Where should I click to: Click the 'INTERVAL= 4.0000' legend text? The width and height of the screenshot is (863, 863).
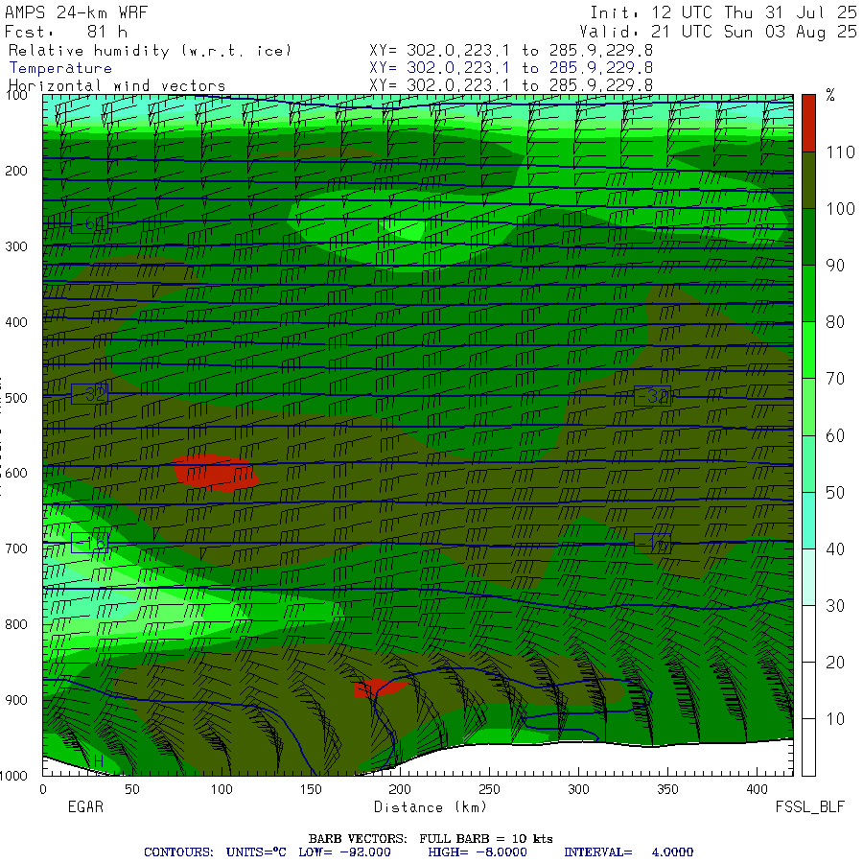(628, 852)
